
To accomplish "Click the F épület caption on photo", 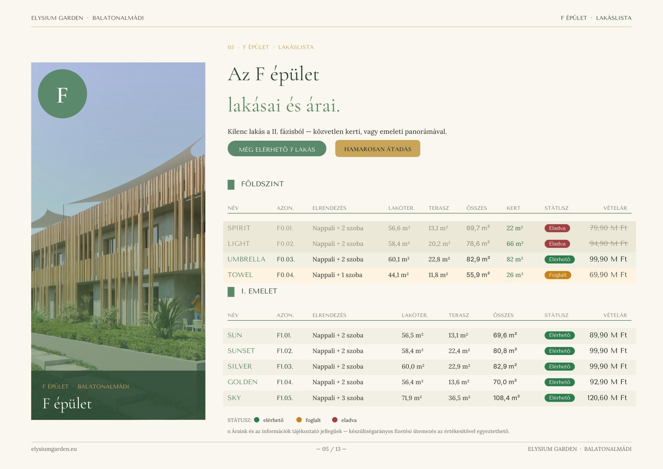I will [67, 403].
